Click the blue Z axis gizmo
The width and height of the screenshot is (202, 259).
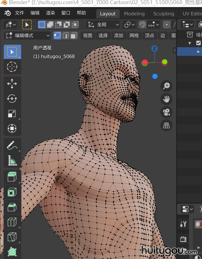(154, 49)
